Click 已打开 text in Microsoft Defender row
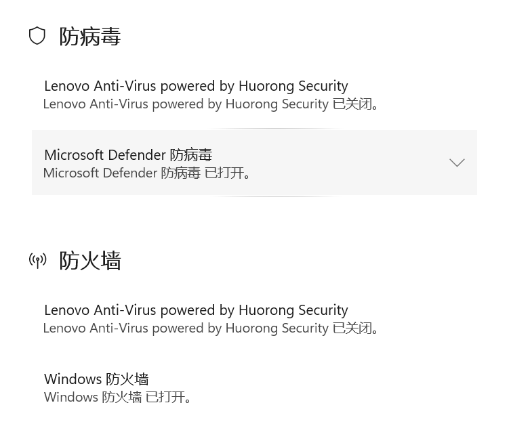The width and height of the screenshot is (511, 426). point(228,173)
